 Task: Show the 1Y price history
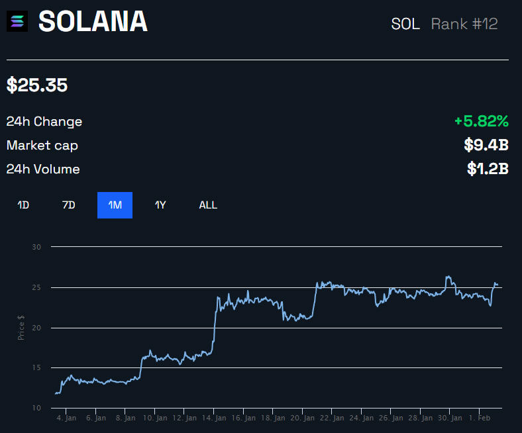(x=160, y=205)
